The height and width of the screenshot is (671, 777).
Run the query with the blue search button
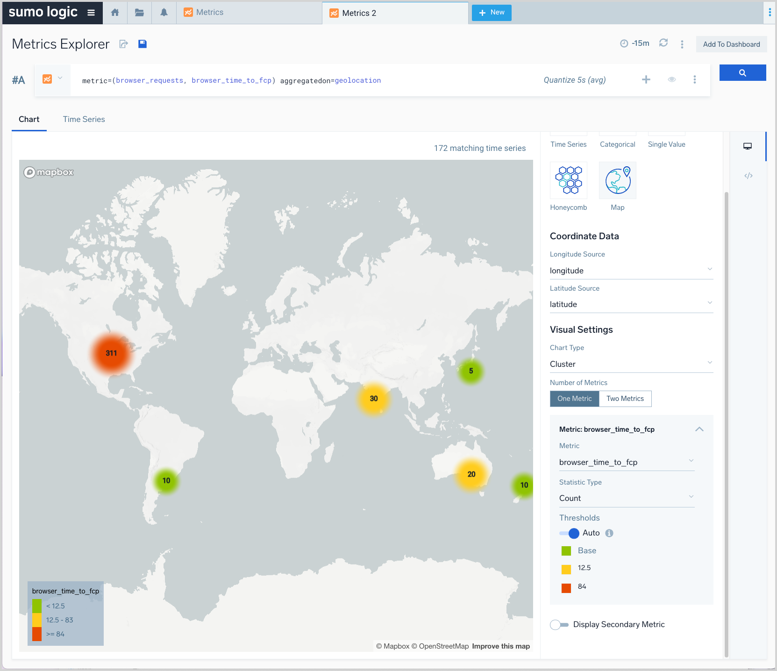click(742, 72)
